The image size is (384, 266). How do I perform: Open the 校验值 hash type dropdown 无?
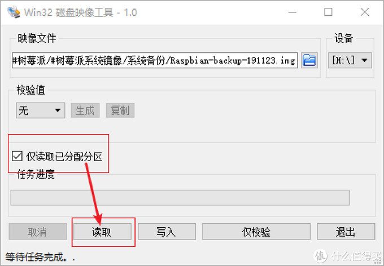click(41, 110)
